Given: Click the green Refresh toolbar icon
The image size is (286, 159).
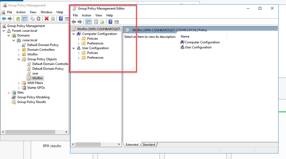Looking at the screenshot, I should 53,19.
